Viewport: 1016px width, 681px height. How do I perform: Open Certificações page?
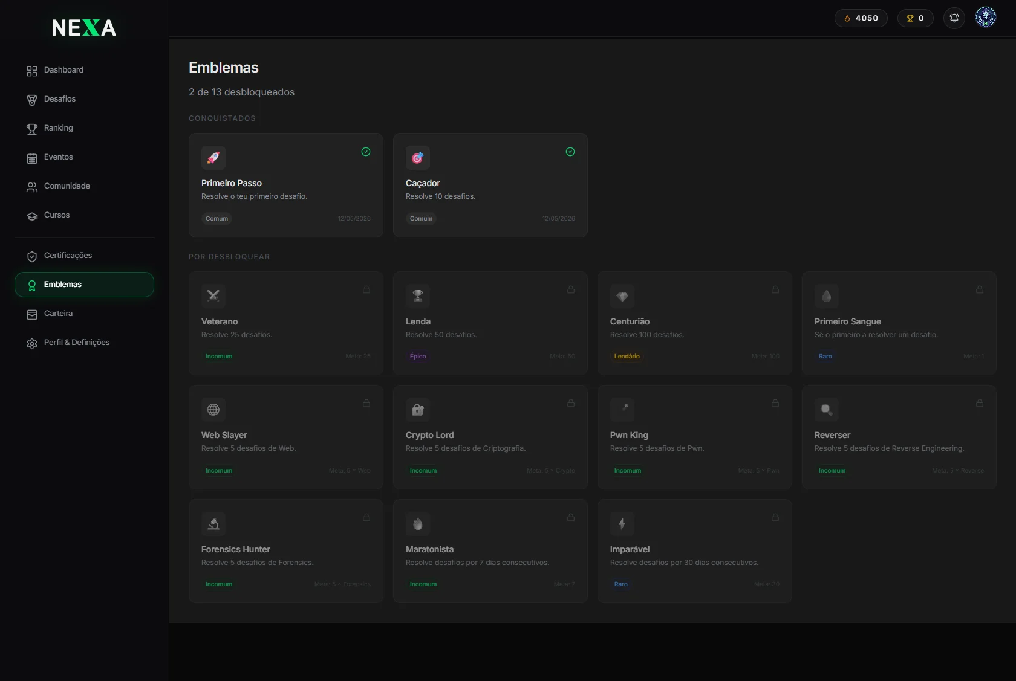tap(85, 256)
